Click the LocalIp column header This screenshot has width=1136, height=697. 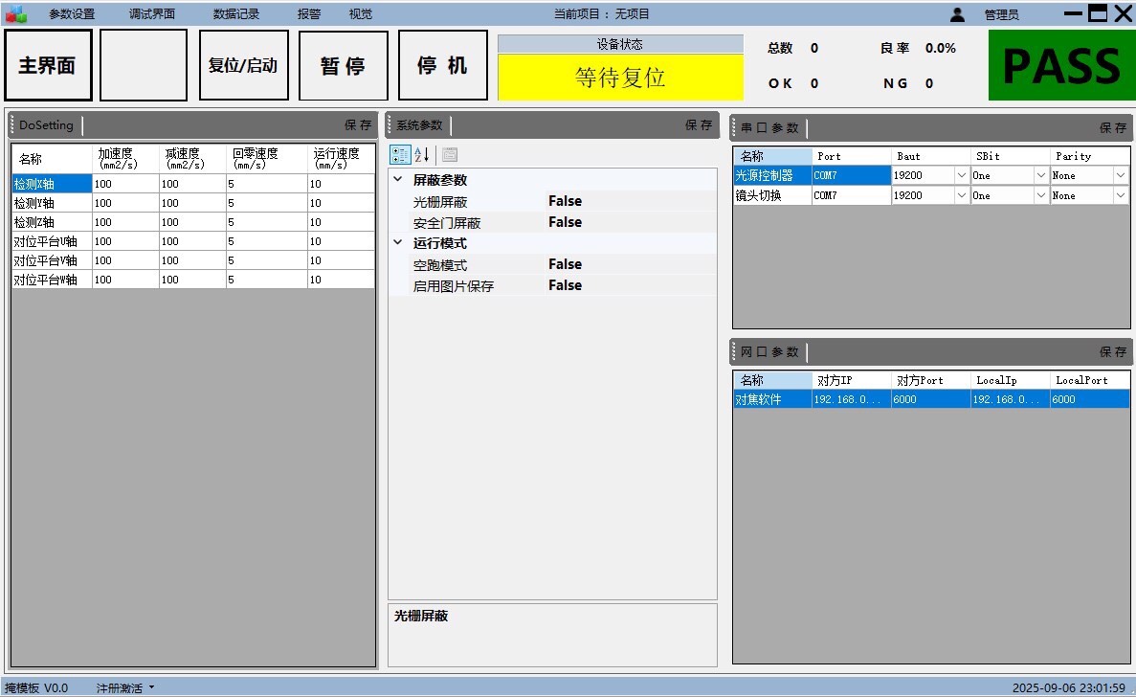pos(1011,380)
